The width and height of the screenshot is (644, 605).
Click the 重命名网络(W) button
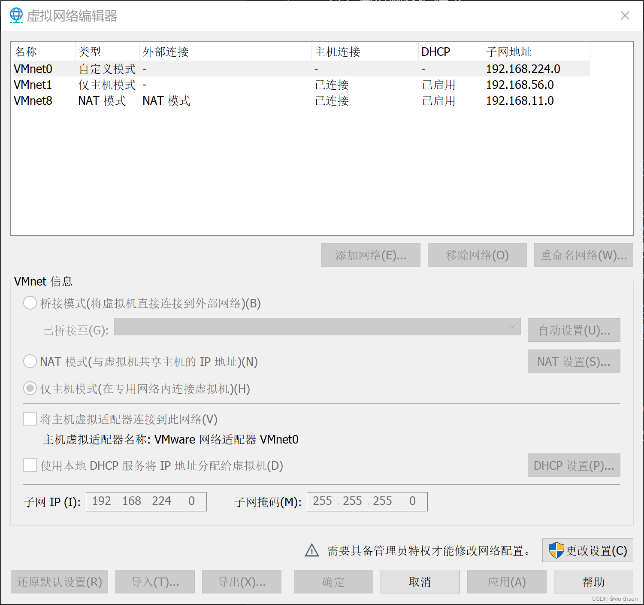point(584,255)
